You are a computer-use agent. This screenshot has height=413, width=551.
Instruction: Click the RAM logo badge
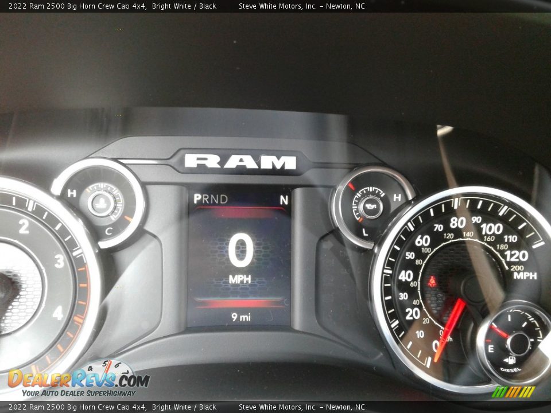click(240, 162)
